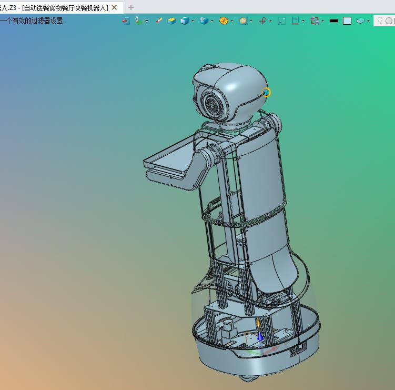Expand dropdown next to crosshair target icon
The image size is (395, 390).
(270, 21)
